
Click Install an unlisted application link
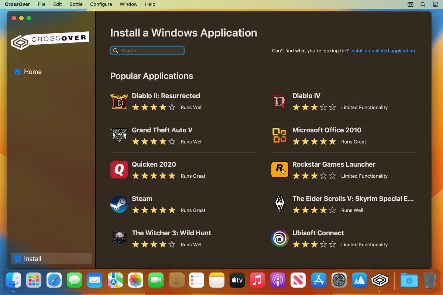(382, 51)
